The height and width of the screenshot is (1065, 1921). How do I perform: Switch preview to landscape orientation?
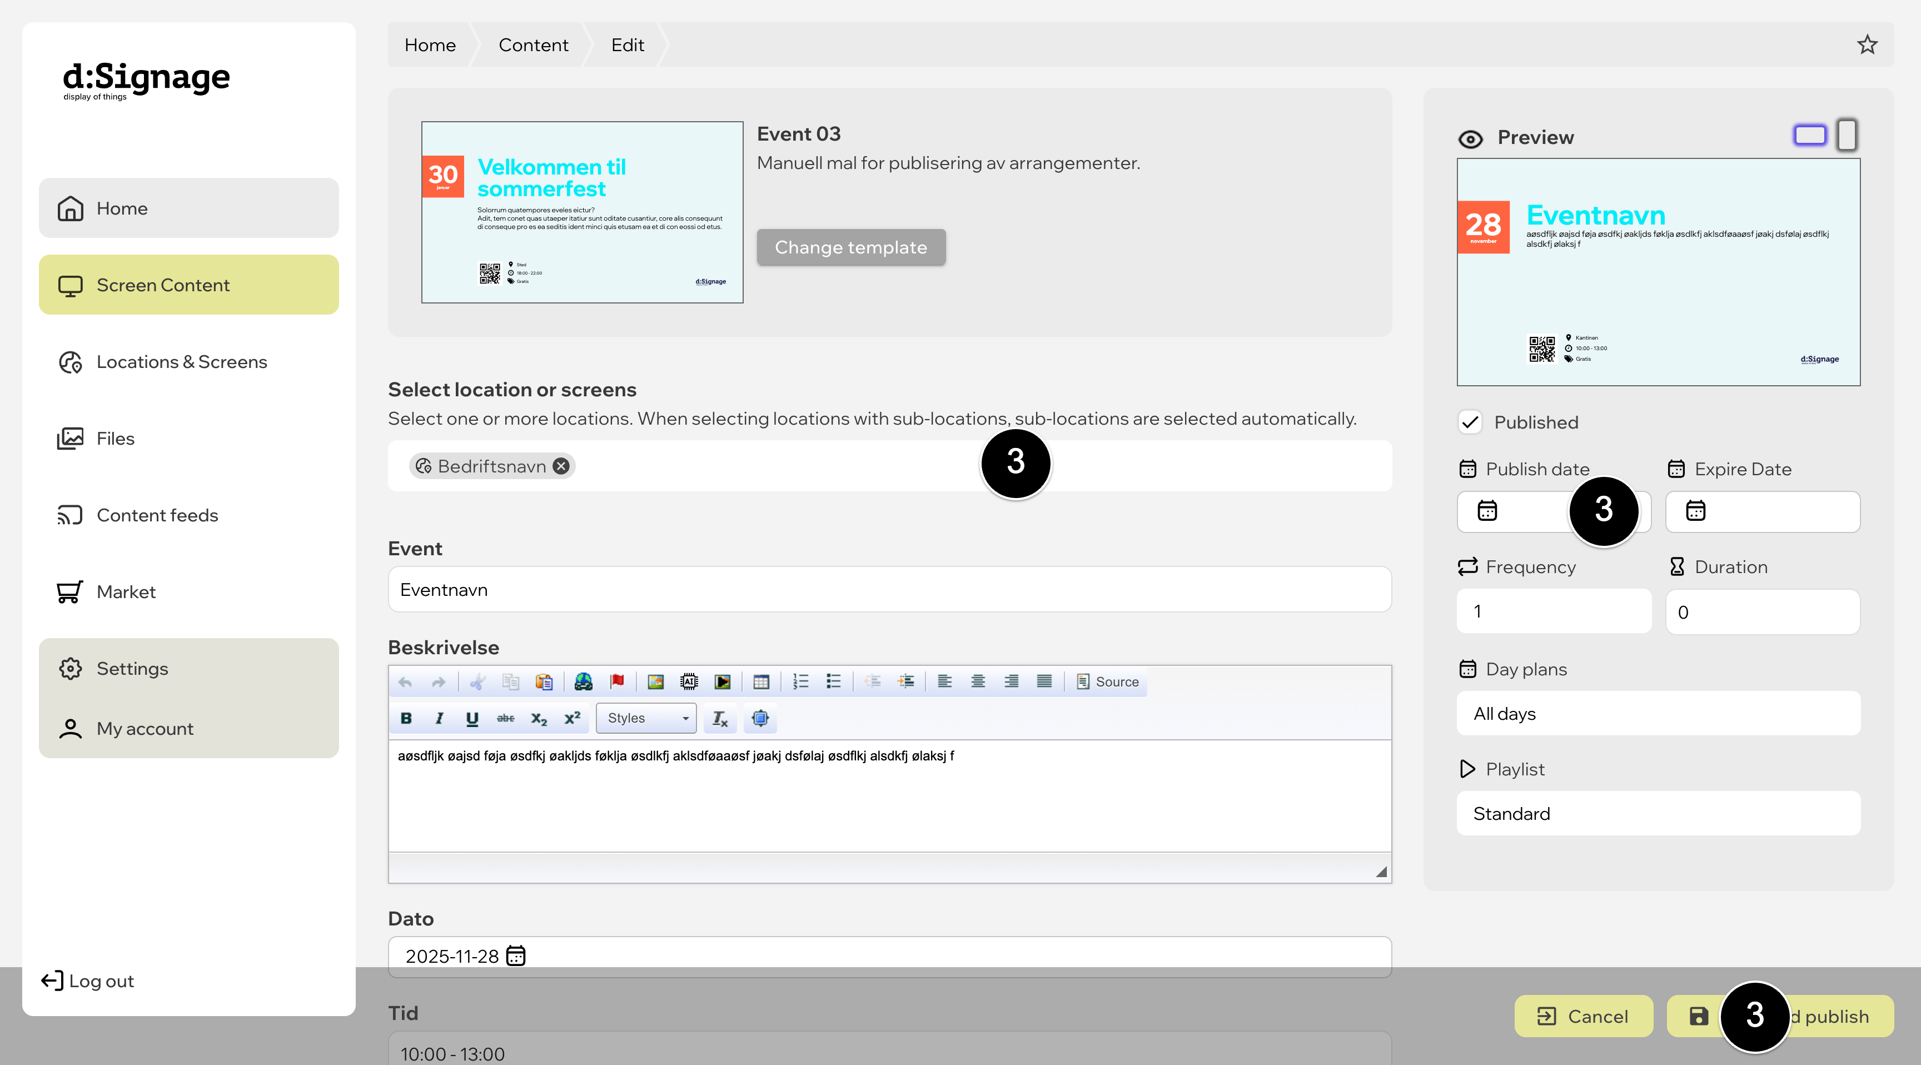pos(1810,135)
